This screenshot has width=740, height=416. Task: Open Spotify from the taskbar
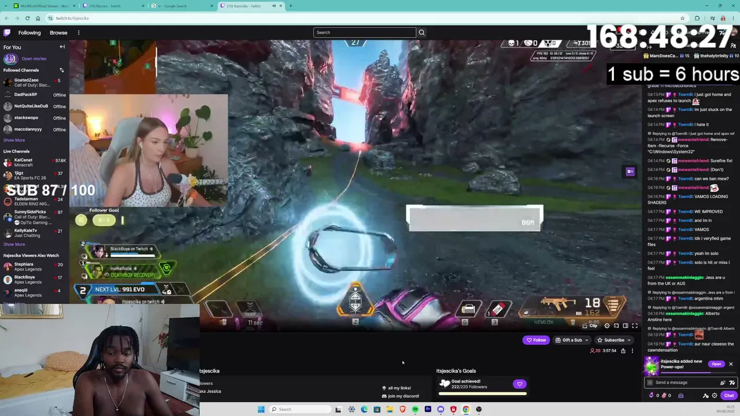(415, 410)
